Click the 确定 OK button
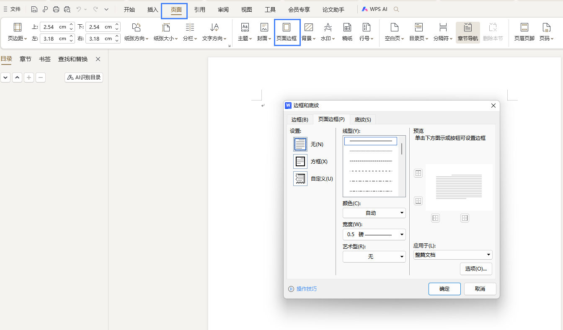 [444, 289]
